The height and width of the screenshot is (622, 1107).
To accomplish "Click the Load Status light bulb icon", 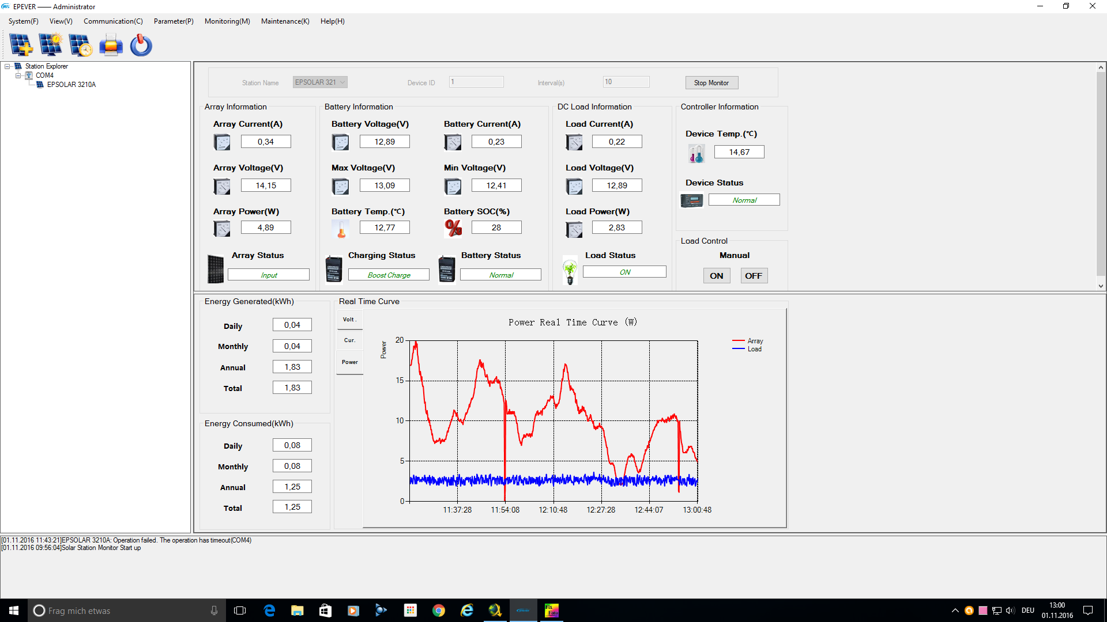I will [570, 271].
